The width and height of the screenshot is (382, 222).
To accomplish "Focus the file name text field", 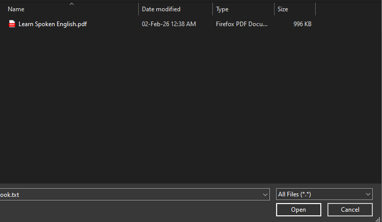I will [129, 194].
